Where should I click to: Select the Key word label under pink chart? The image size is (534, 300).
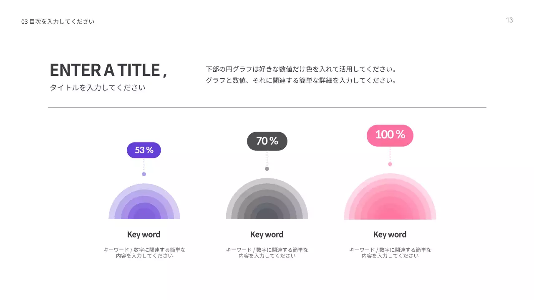[390, 235]
